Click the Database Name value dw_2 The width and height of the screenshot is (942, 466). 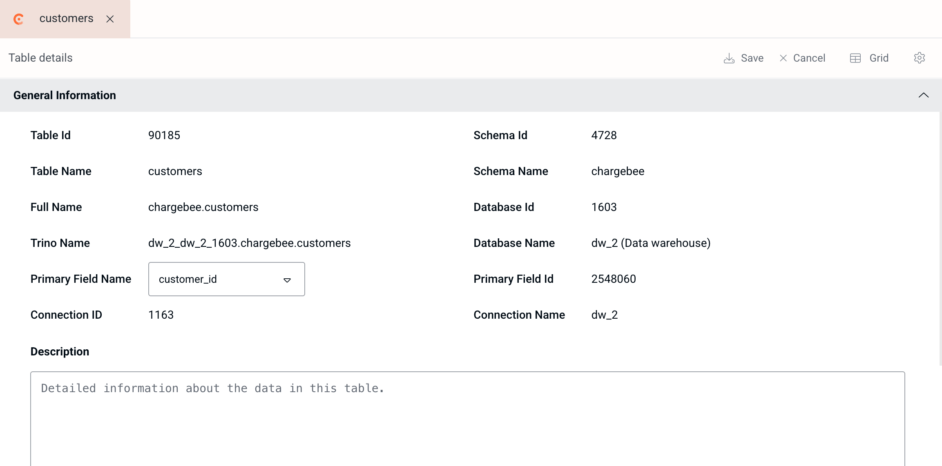pos(651,243)
